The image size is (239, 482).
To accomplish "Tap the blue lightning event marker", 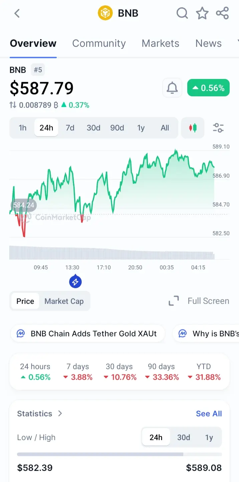I will click(75, 282).
